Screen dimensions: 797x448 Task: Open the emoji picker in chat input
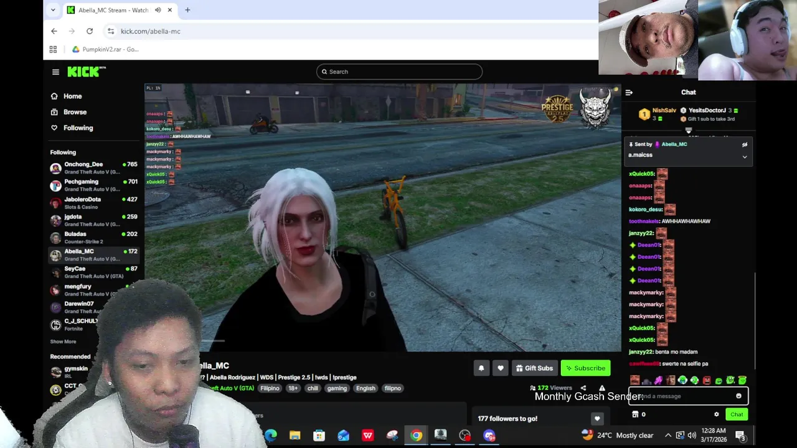point(738,396)
